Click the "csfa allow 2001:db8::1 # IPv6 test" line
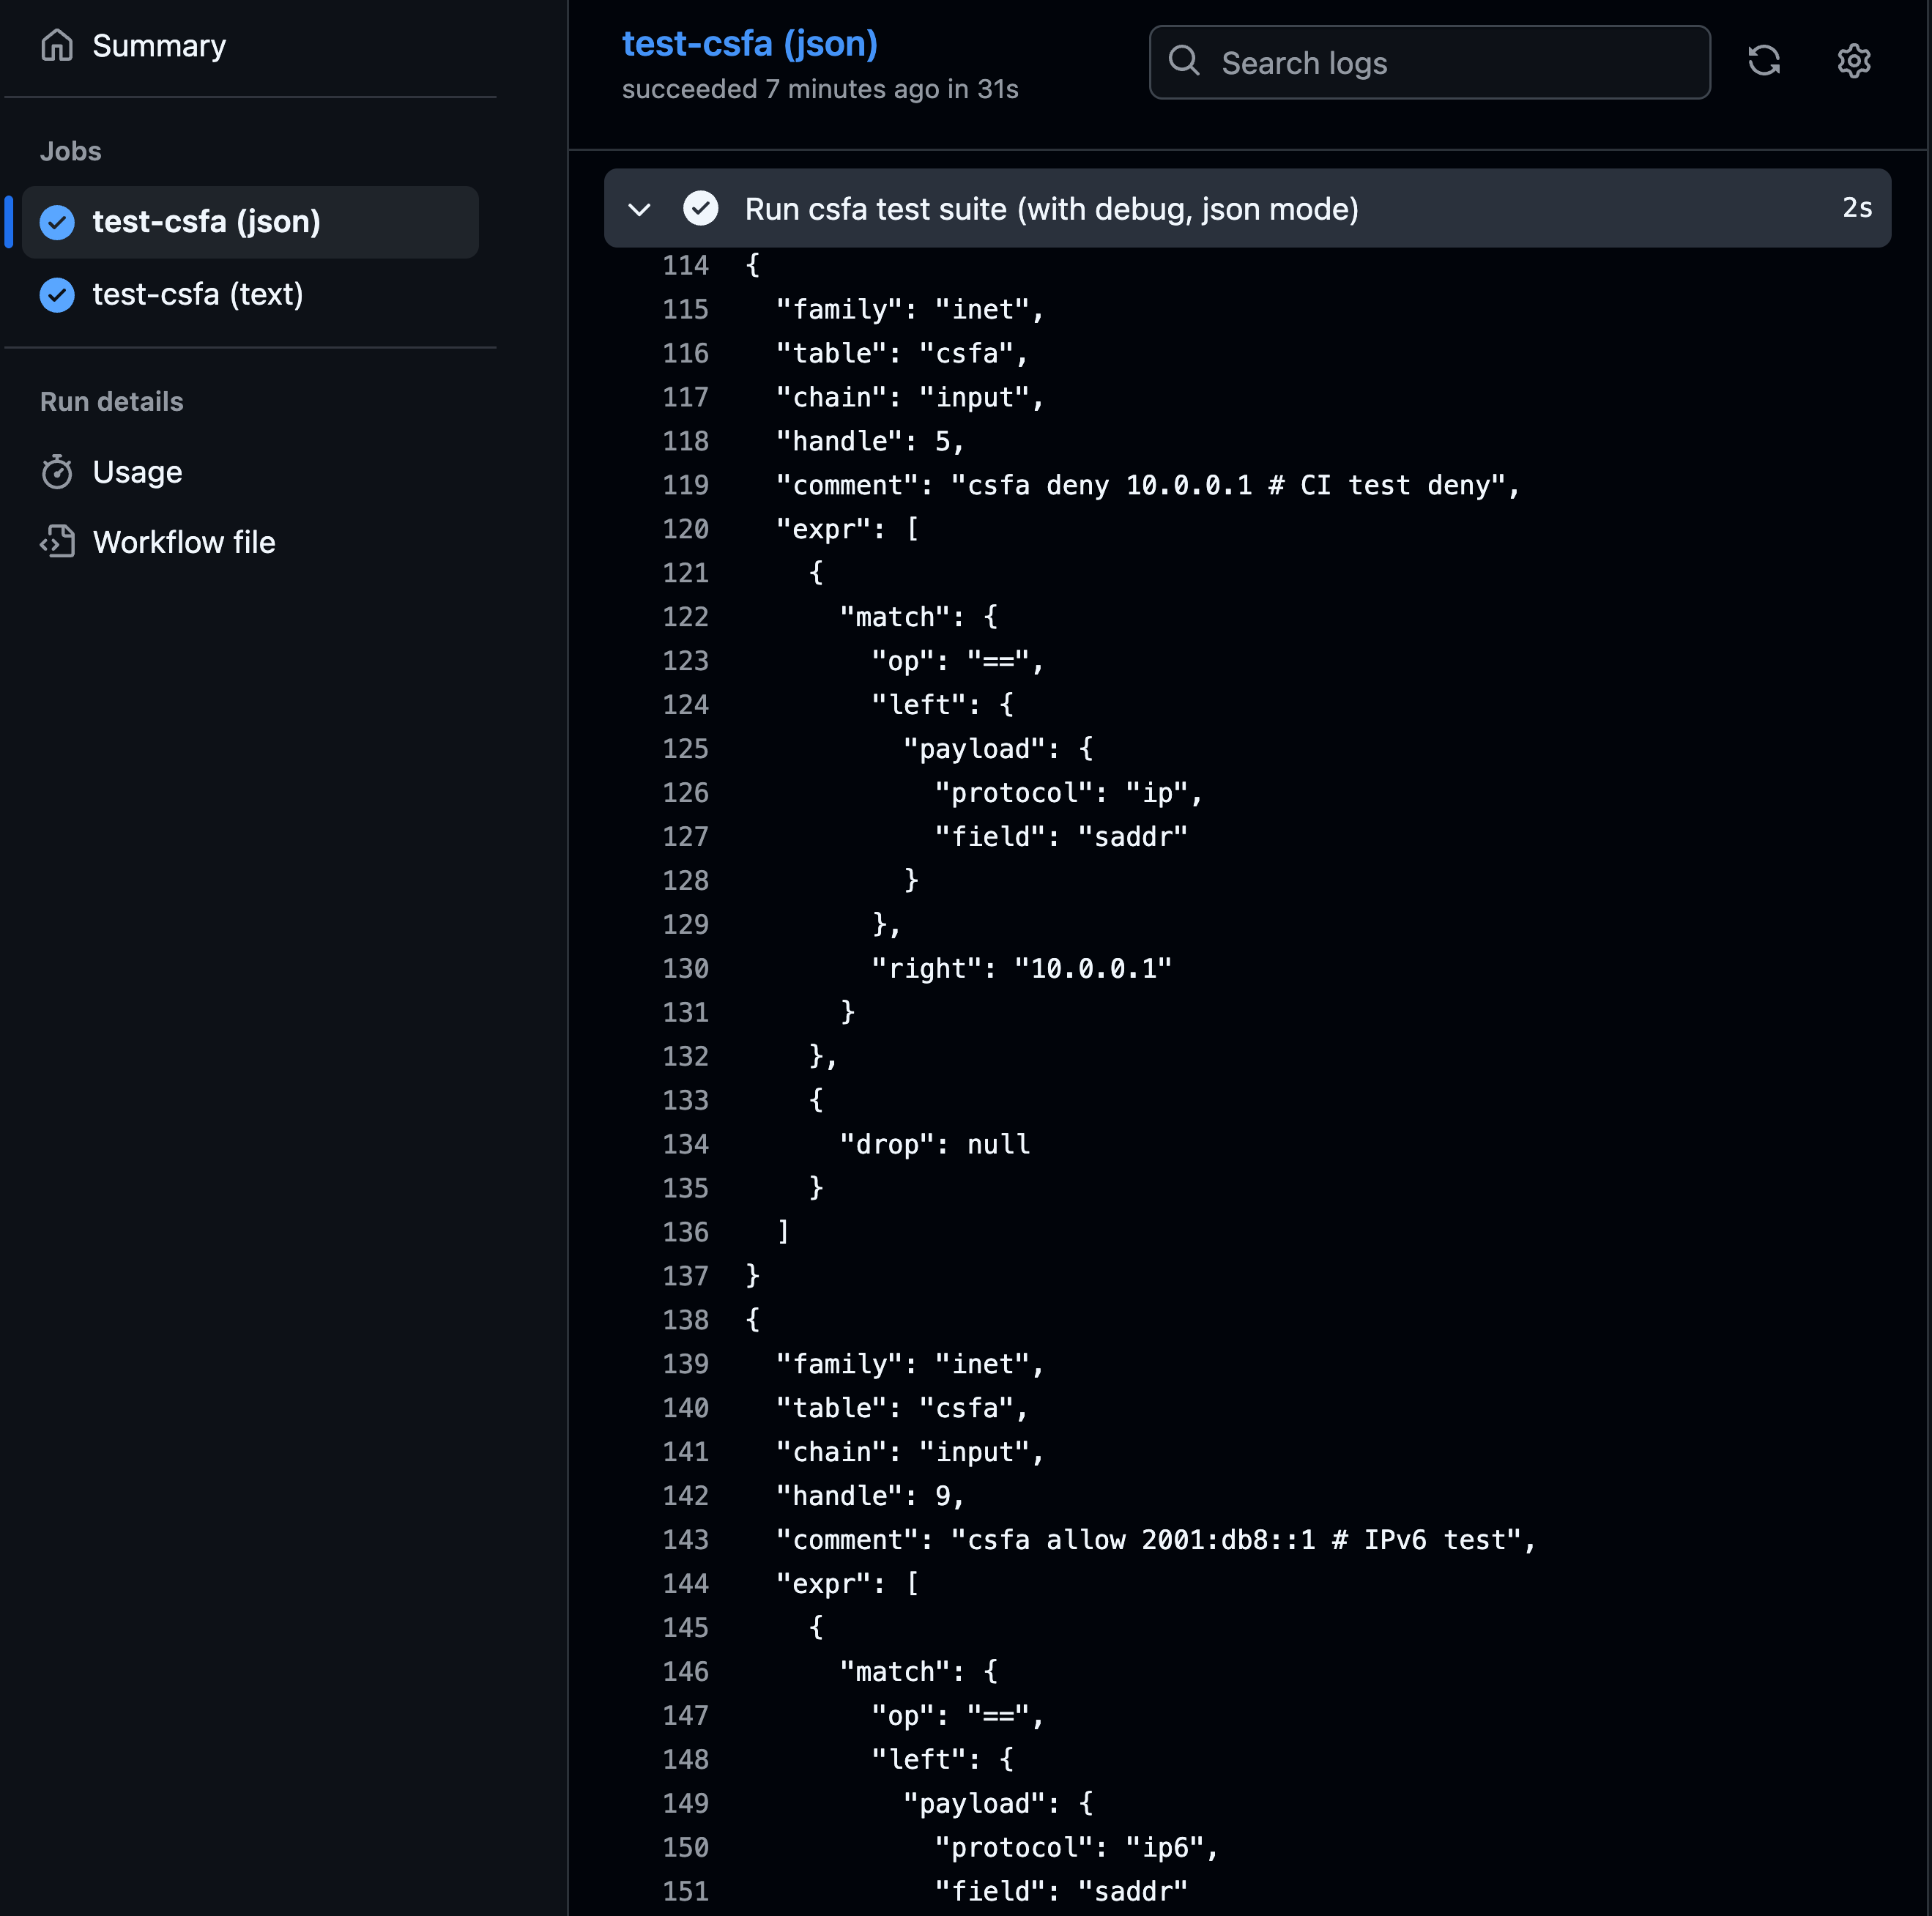Image resolution: width=1932 pixels, height=1916 pixels. [x=1156, y=1540]
